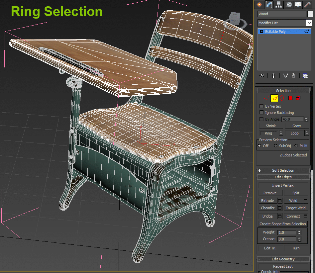This screenshot has height=273, width=315.
Task: Click the object color swatch beside Wood
Action: 310,14
